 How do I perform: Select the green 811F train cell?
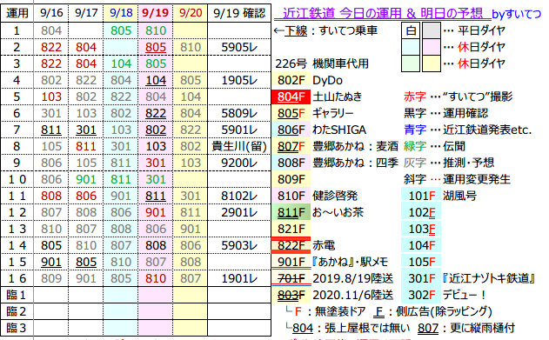pyautogui.click(x=291, y=212)
